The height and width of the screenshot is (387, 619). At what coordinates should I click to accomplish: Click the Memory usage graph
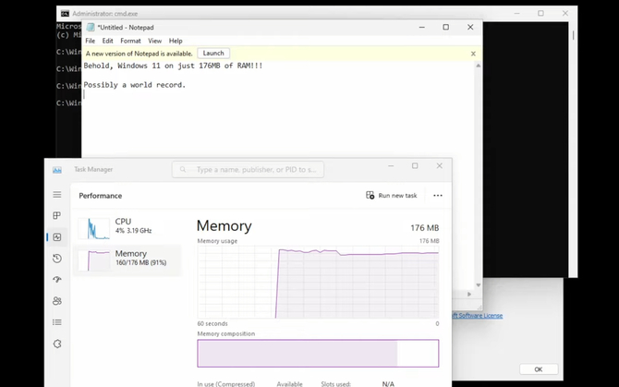[x=318, y=282]
